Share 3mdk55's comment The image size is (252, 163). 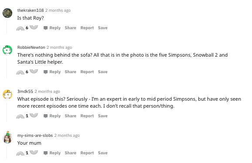click(x=70, y=116)
